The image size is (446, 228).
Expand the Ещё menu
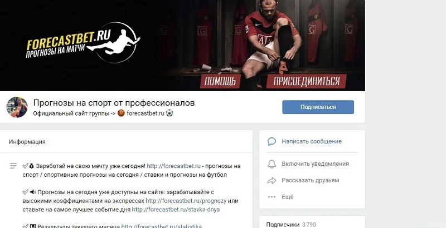point(288,196)
